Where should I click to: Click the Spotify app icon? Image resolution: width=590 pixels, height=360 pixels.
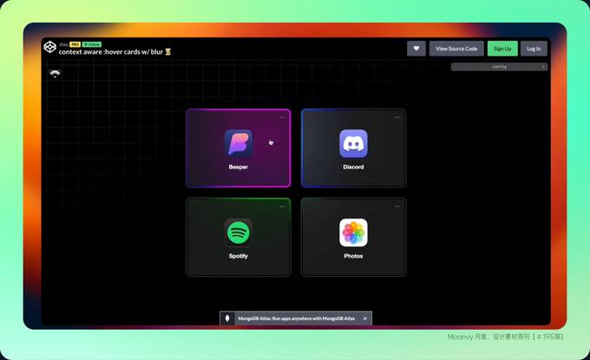pos(239,232)
